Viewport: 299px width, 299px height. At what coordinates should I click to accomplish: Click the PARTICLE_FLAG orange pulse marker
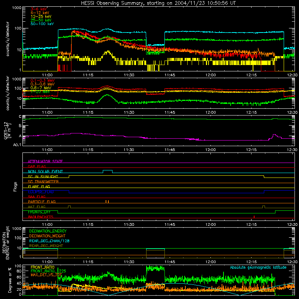click(x=107, y=202)
